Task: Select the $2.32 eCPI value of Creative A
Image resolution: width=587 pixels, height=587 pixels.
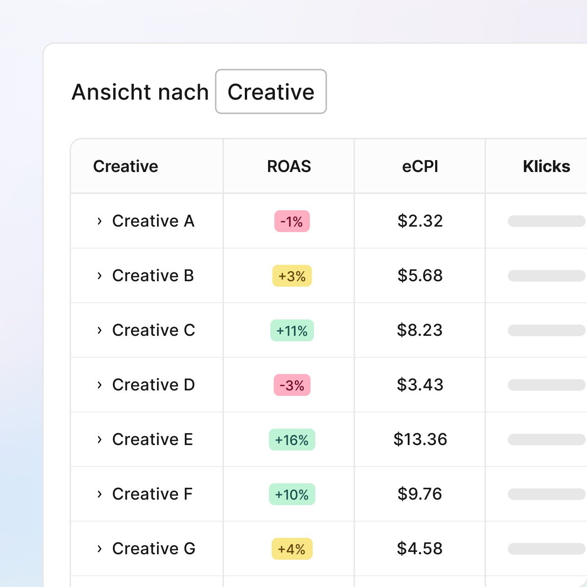Action: click(x=420, y=221)
